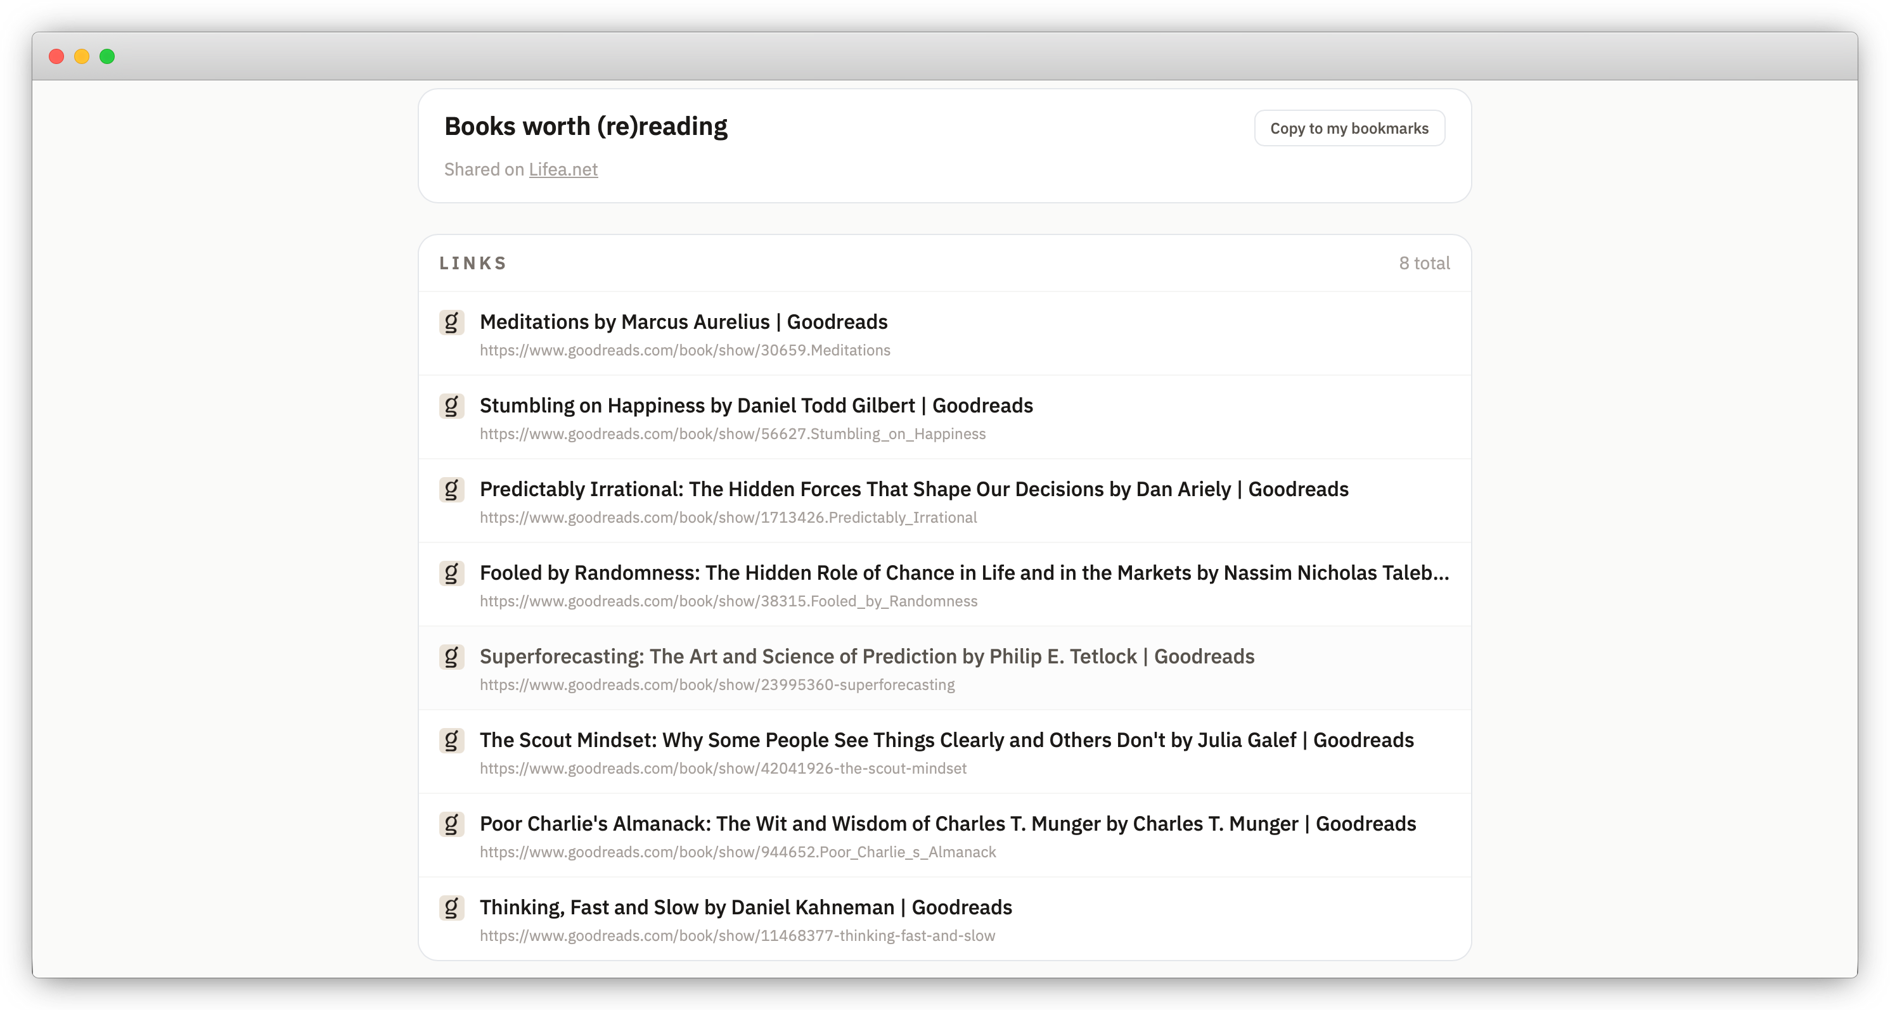1890x1010 pixels.
Task: Click Copy to my bookmarks
Action: pyautogui.click(x=1349, y=127)
